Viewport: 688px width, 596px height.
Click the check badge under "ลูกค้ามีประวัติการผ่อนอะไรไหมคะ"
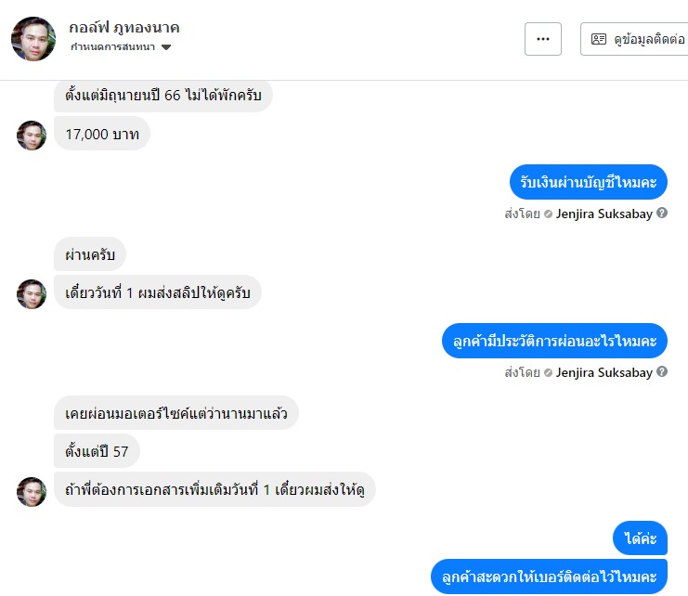pos(548,373)
